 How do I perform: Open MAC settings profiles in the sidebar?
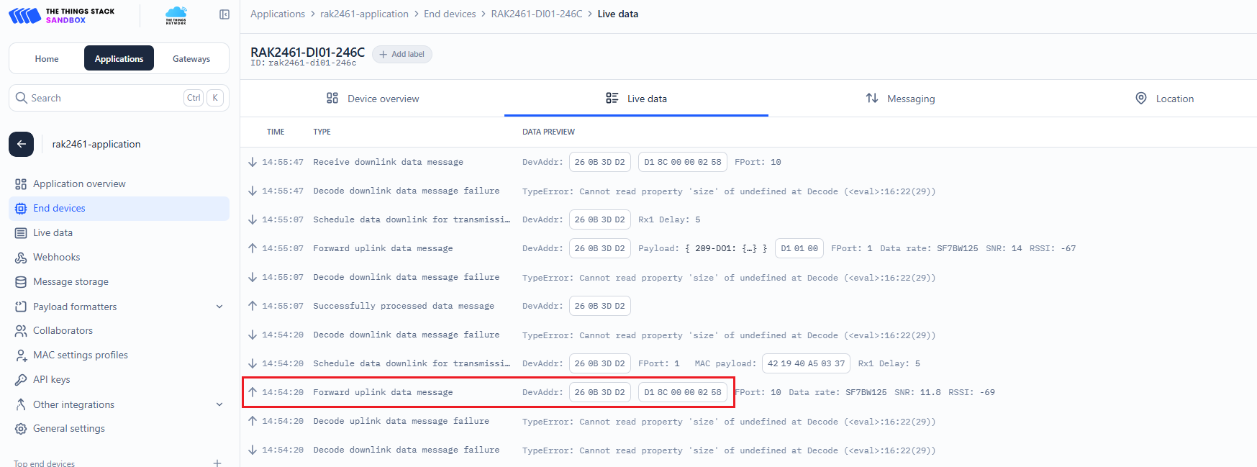[x=80, y=355]
